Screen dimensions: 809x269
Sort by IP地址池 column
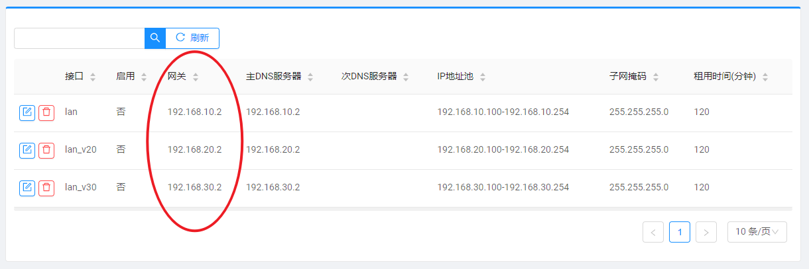tap(483, 77)
